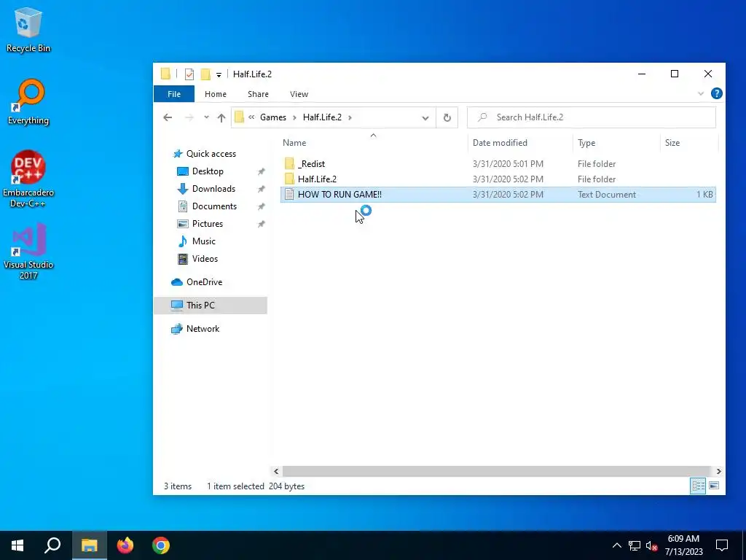Click the Search Half.Life.2 input field
Image resolution: width=746 pixels, height=560 pixels.
[592, 117]
